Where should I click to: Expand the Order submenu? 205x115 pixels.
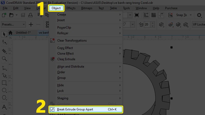86,72
